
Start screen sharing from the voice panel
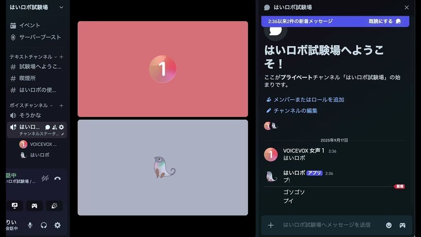[x=15, y=206]
